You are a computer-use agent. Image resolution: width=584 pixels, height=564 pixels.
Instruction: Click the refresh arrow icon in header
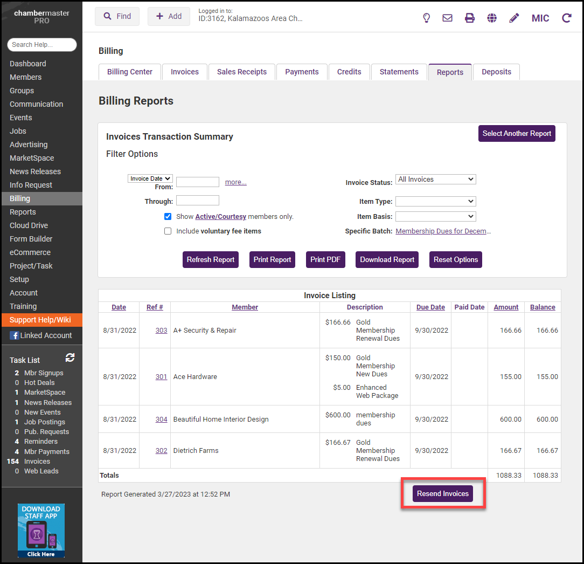(x=567, y=18)
